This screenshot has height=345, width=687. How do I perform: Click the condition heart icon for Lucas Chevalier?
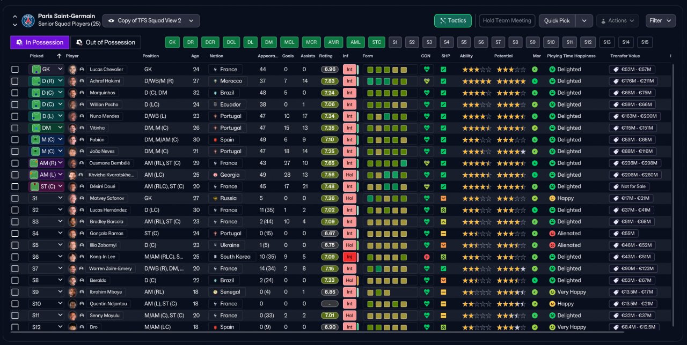tap(427, 70)
